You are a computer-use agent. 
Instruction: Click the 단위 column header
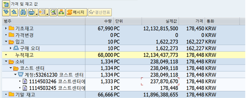point(128,21)
